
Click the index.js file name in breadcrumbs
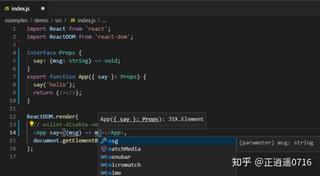point(86,20)
